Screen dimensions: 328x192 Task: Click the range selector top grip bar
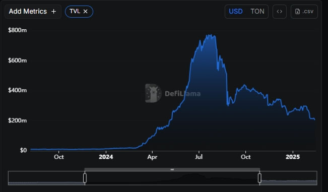point(172,169)
